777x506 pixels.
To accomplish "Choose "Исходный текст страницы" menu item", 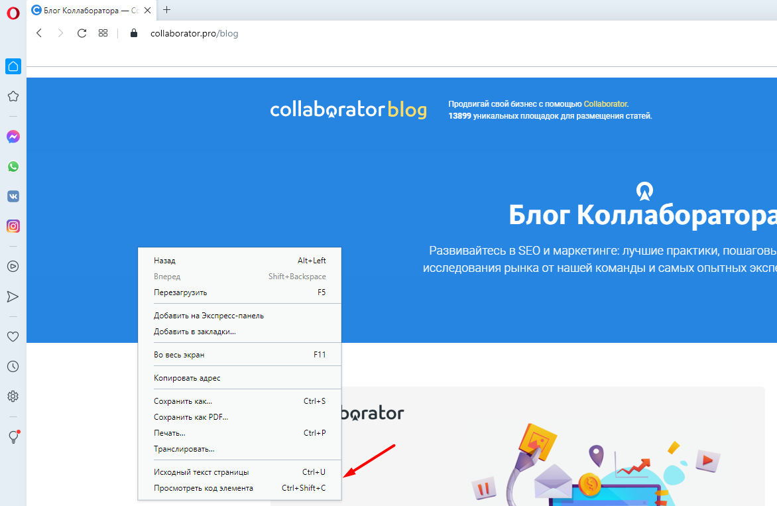I will (201, 472).
